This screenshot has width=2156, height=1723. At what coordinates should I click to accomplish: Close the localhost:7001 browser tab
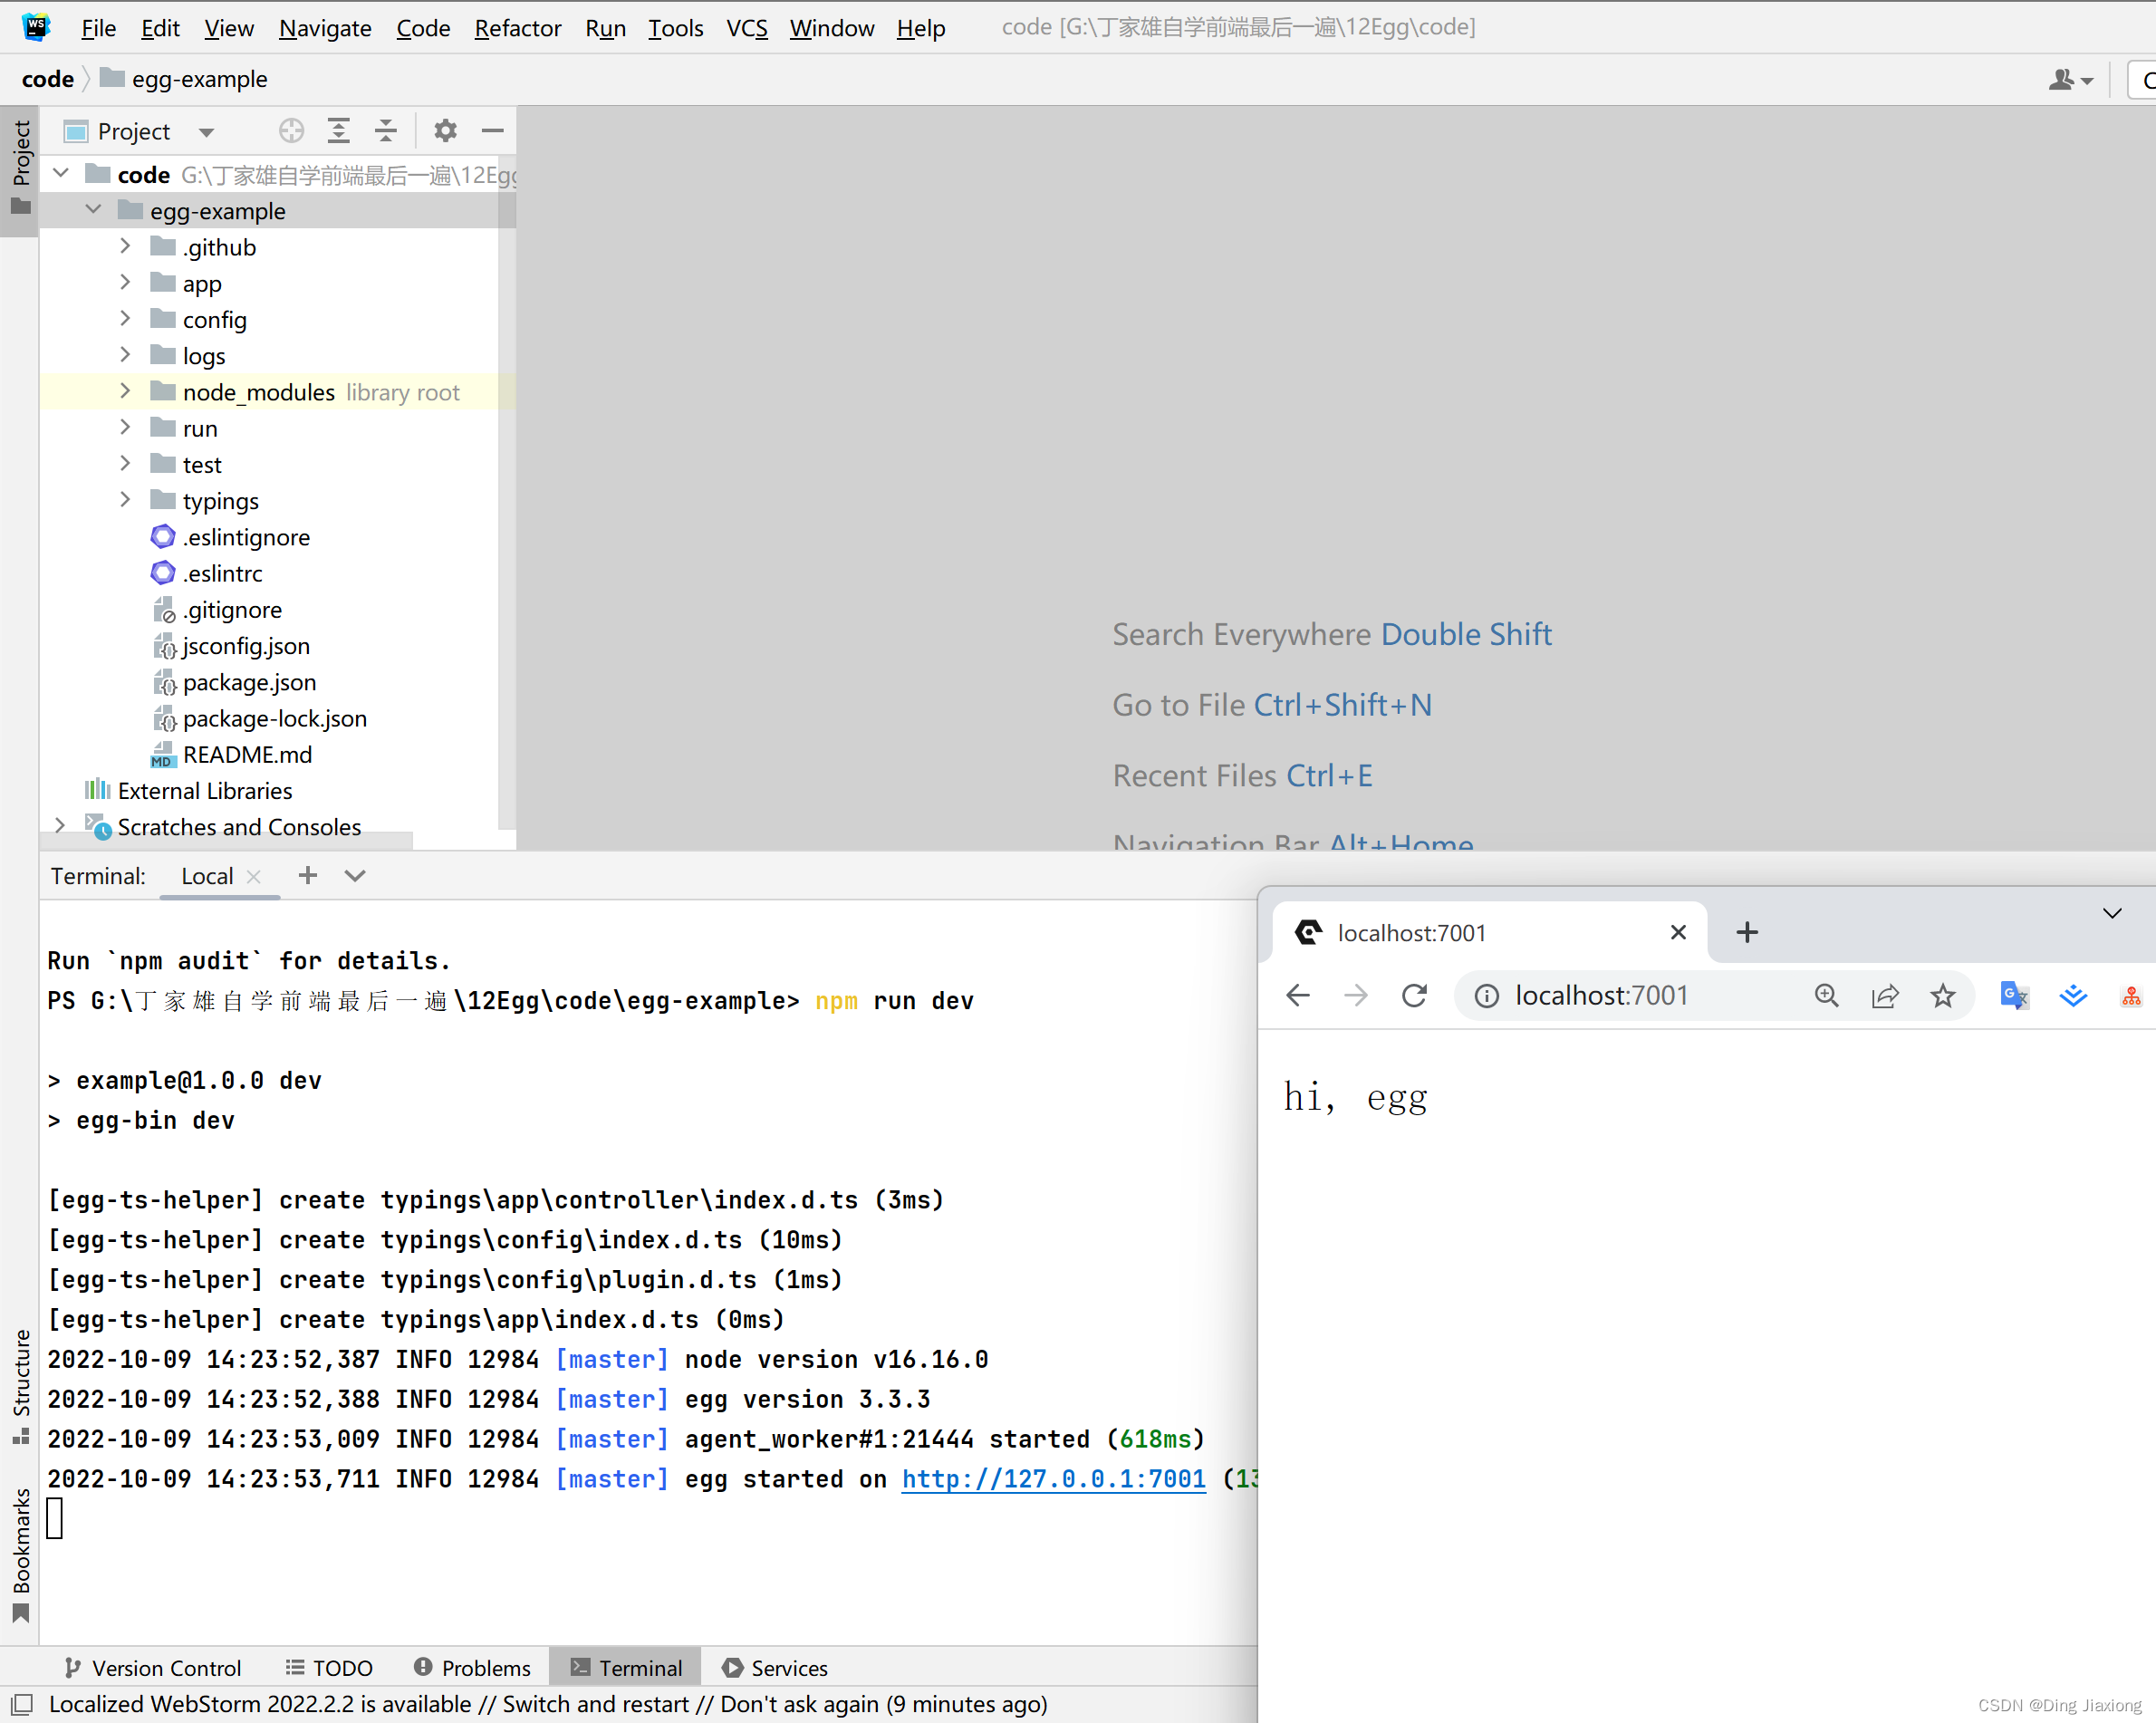click(x=1679, y=932)
